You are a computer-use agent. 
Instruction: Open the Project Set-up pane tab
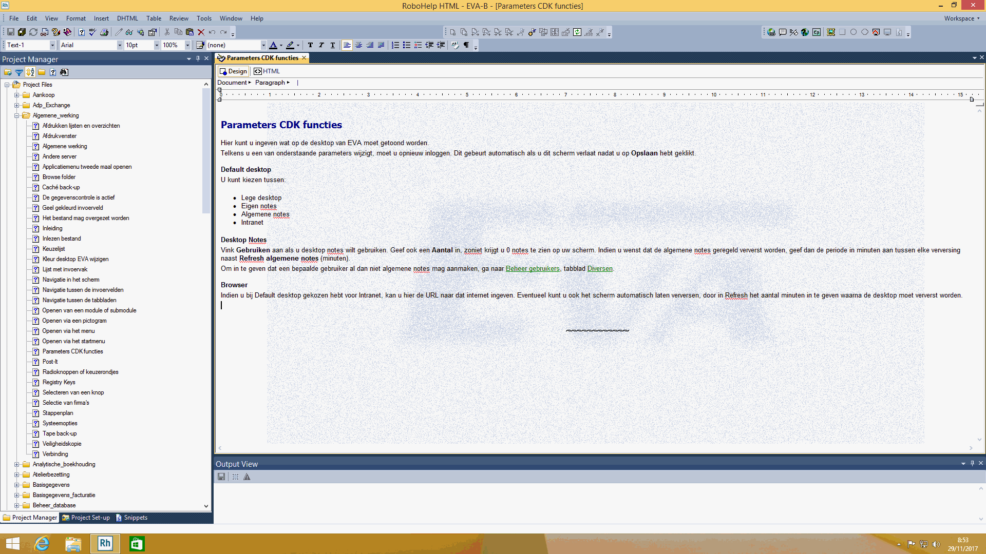(x=86, y=518)
